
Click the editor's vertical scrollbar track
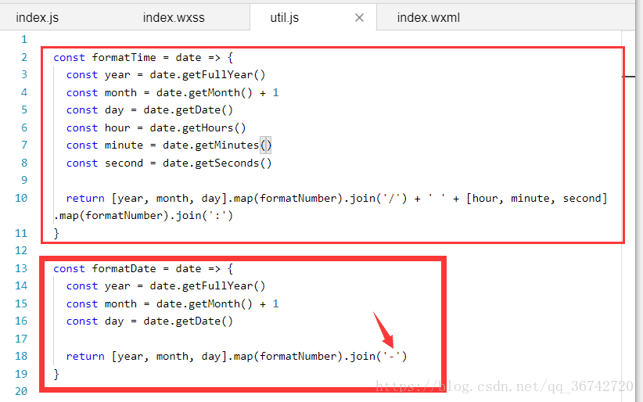click(x=628, y=216)
